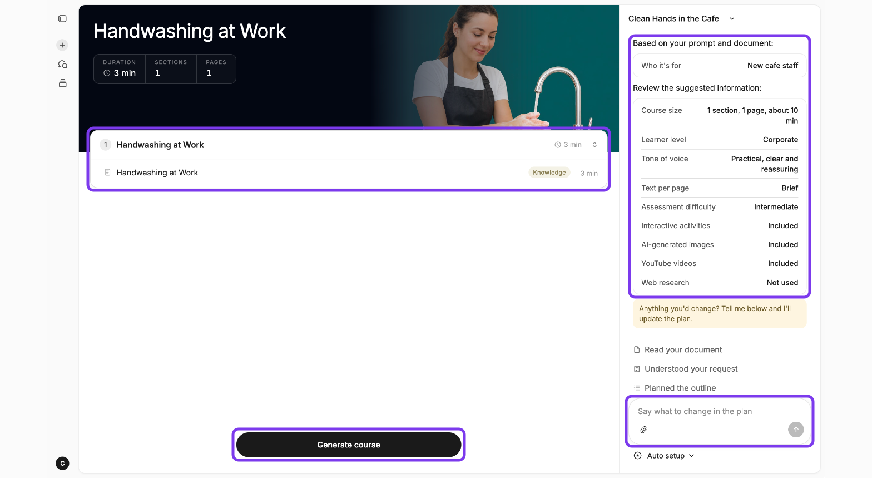872x478 pixels.
Task: Click the Knowledge badge on the page row
Action: [549, 173]
